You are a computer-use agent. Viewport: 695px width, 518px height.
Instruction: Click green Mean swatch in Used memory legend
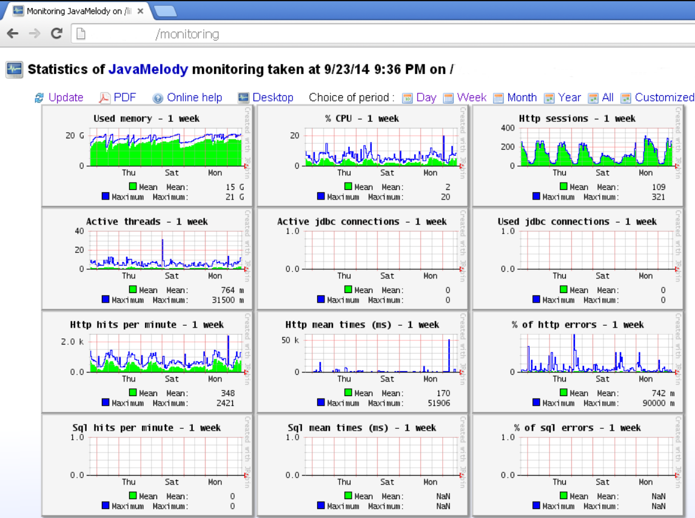133,186
